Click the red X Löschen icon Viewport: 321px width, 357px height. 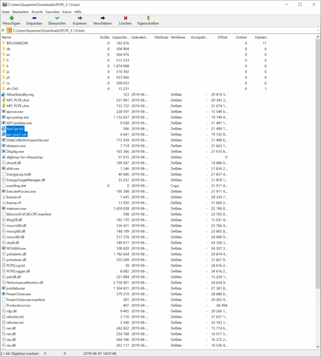click(125, 18)
